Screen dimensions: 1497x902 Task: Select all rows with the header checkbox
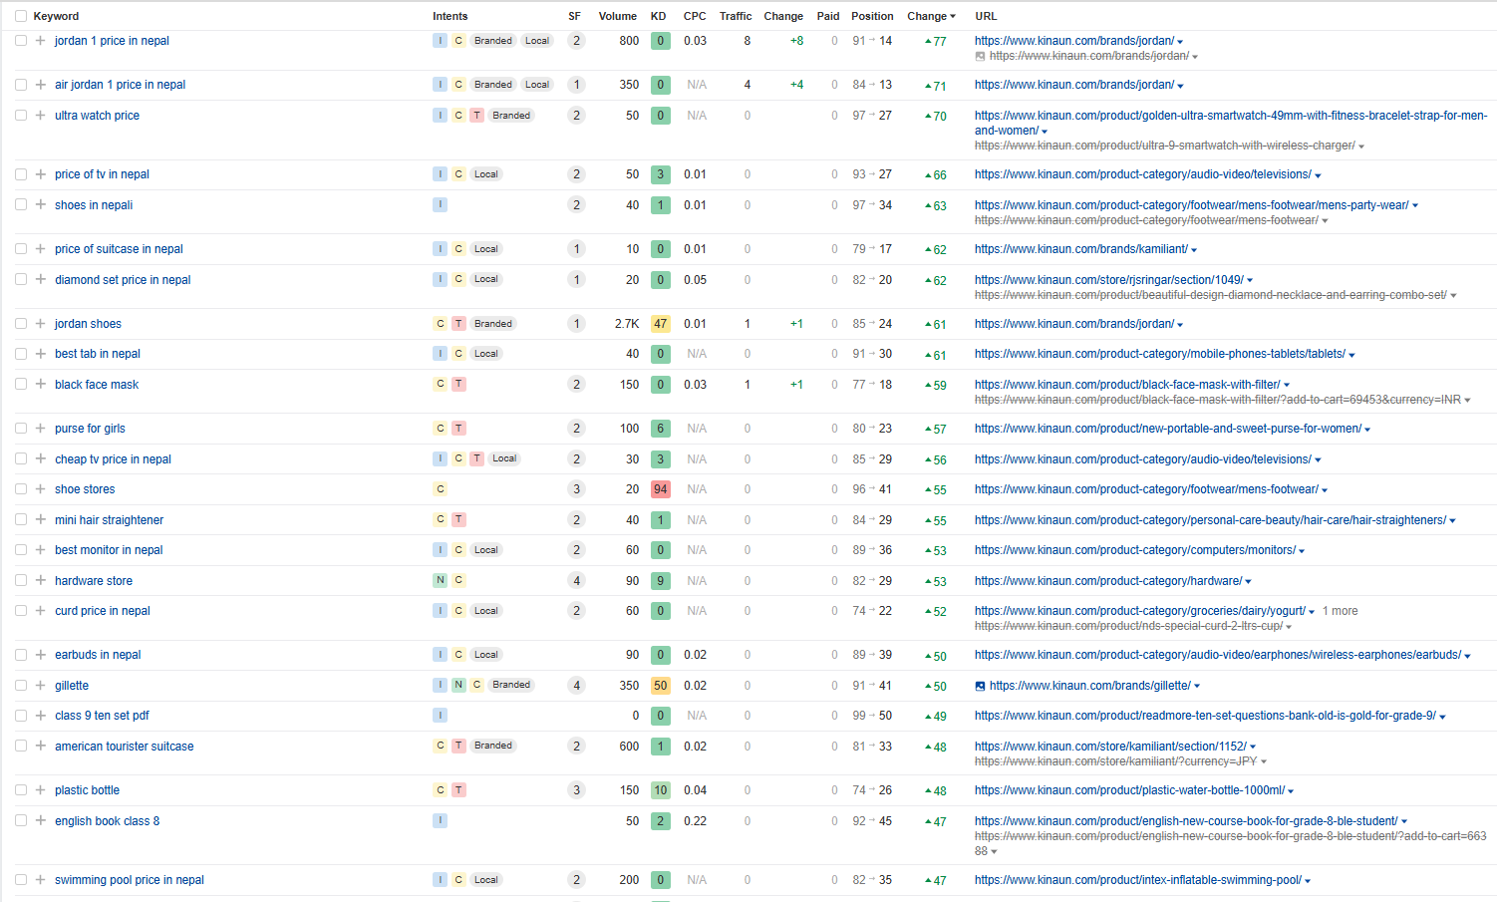[x=21, y=16]
